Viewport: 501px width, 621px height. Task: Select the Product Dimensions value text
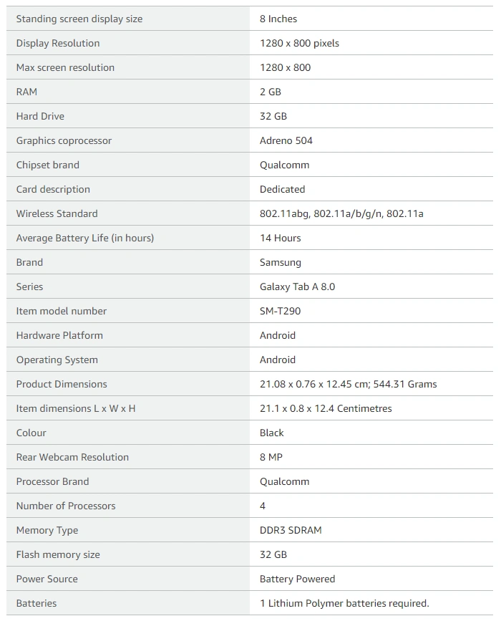[349, 384]
